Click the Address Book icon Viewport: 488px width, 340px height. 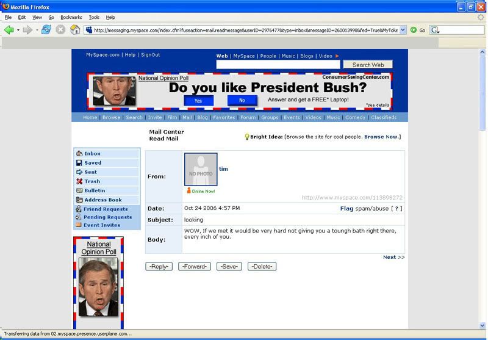[79, 200]
